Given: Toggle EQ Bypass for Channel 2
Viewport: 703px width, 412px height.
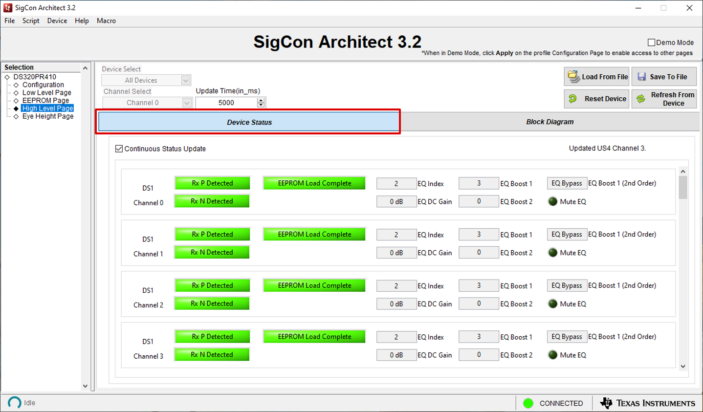Looking at the screenshot, I should (567, 285).
